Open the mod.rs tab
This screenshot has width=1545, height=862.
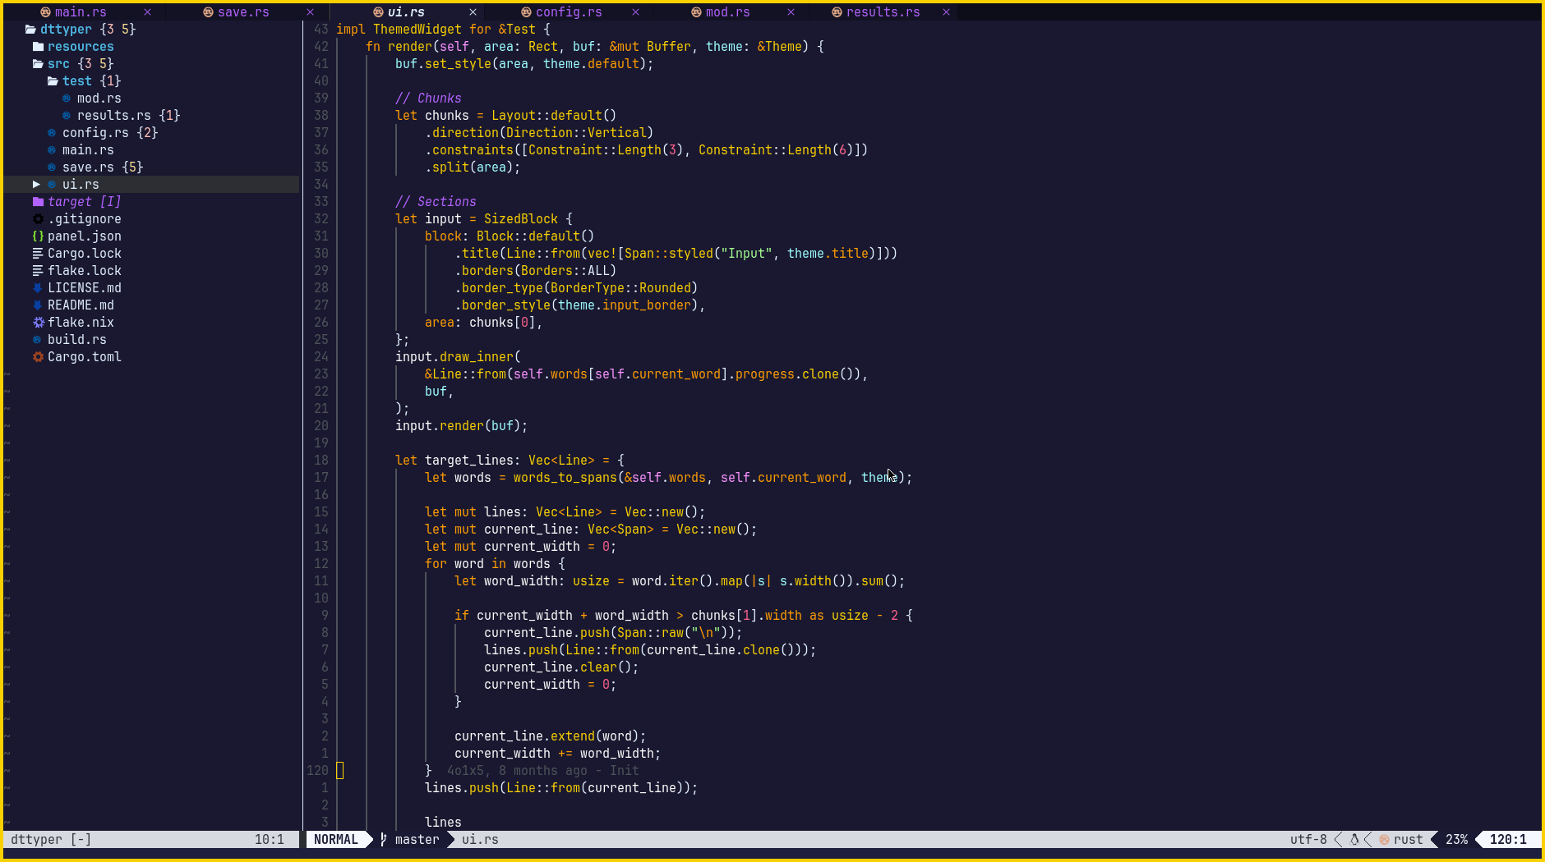point(727,12)
